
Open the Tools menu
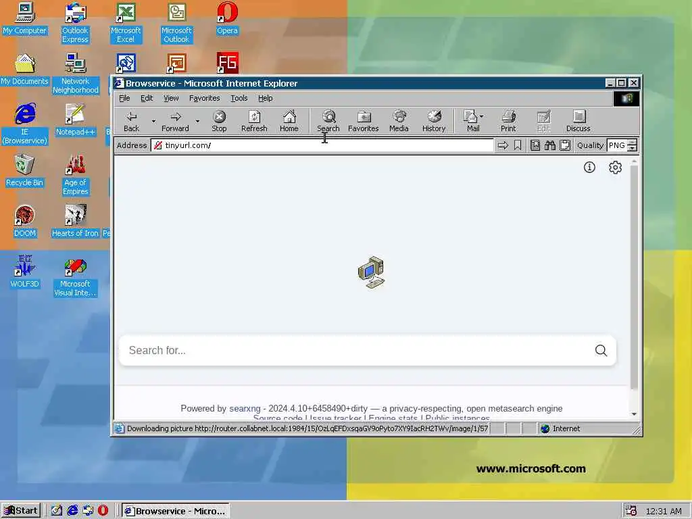point(239,98)
